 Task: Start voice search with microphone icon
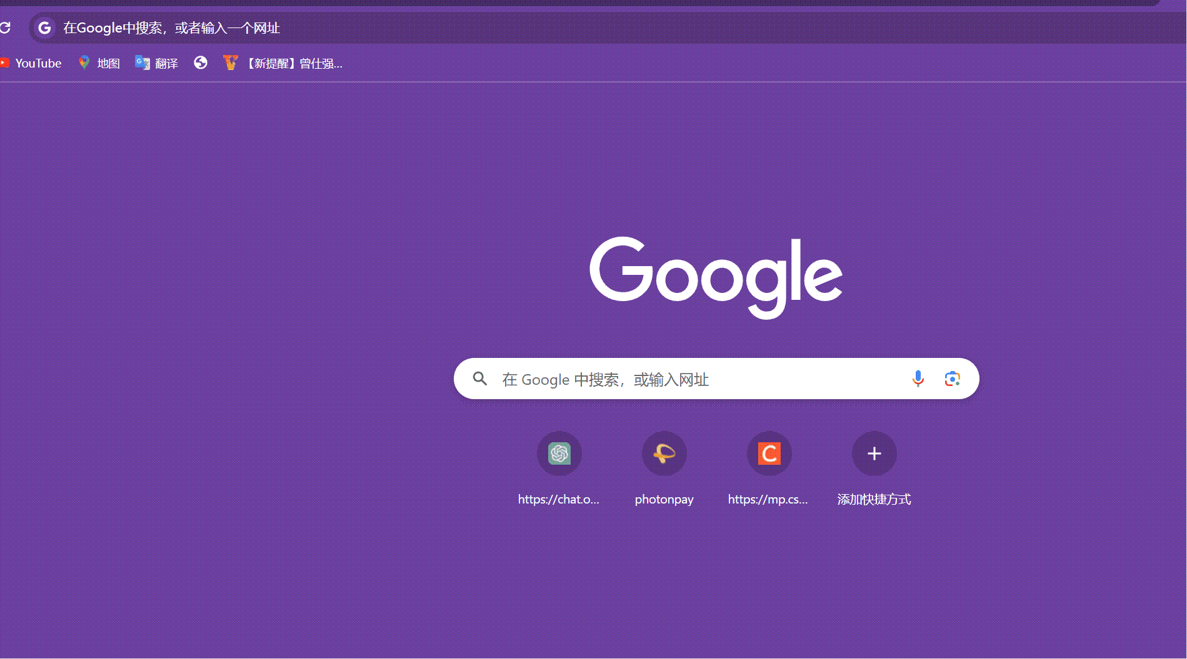(x=918, y=379)
